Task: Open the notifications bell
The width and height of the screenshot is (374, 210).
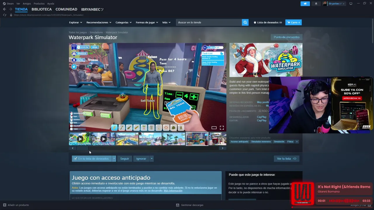Action: [316, 3]
